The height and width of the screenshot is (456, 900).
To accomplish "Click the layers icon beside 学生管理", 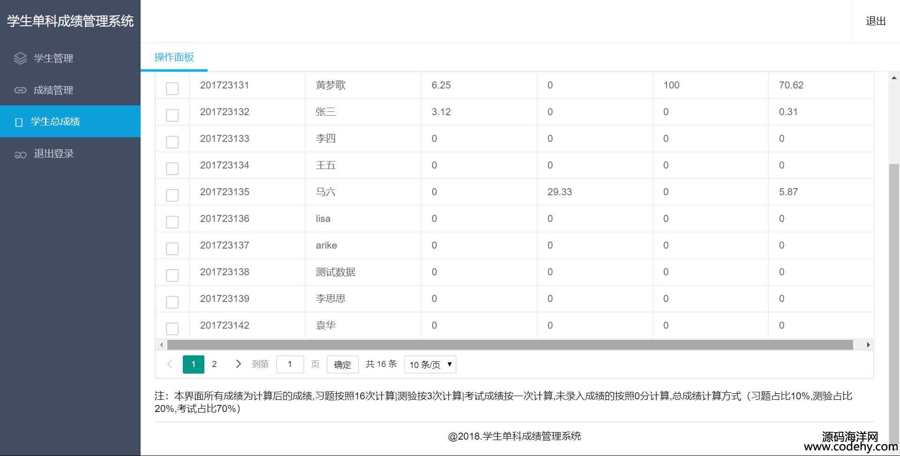I will click(x=20, y=58).
